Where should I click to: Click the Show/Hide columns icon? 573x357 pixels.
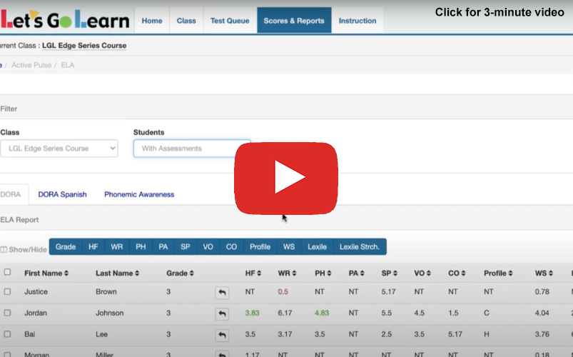[x=4, y=249]
